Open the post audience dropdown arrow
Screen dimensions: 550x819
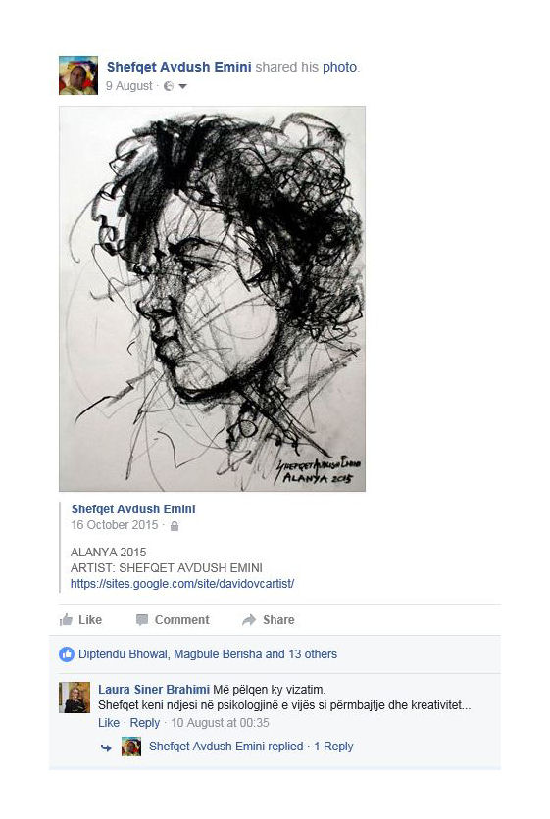click(x=182, y=87)
